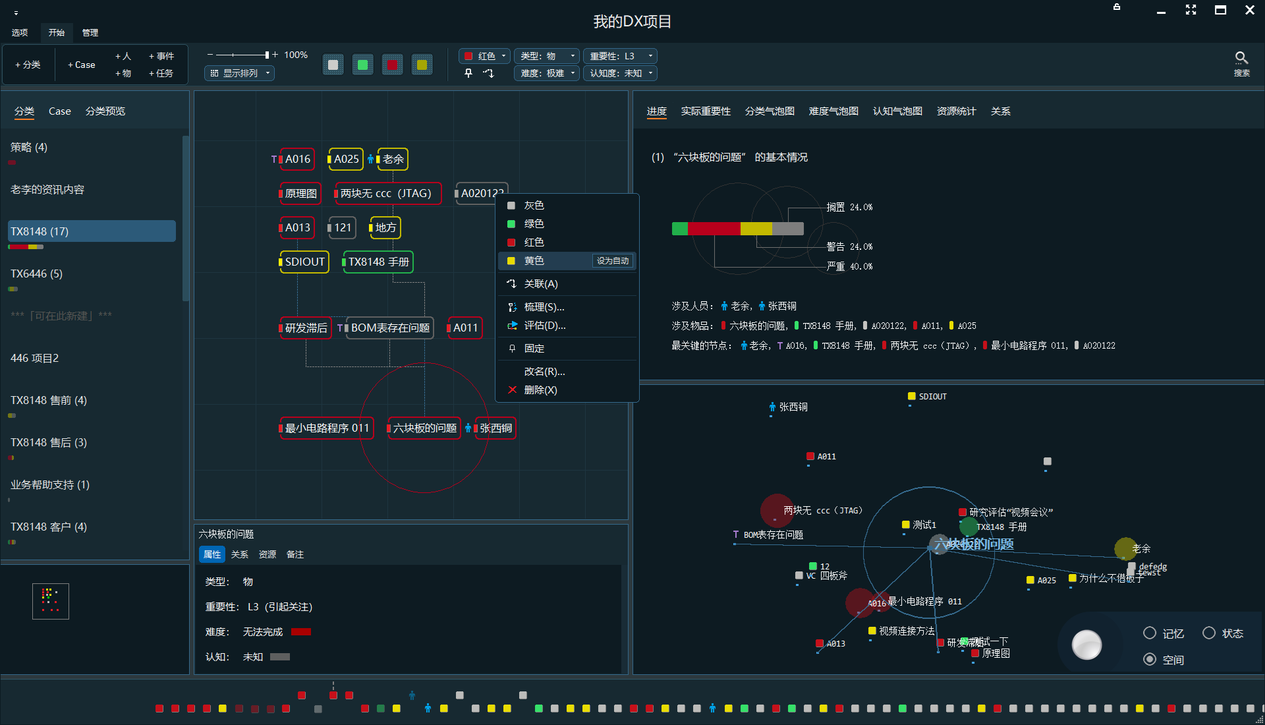Select the 状态 radio button

point(1209,633)
